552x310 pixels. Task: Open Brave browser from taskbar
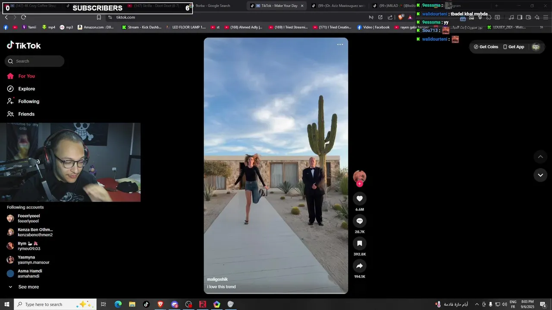pos(160,304)
